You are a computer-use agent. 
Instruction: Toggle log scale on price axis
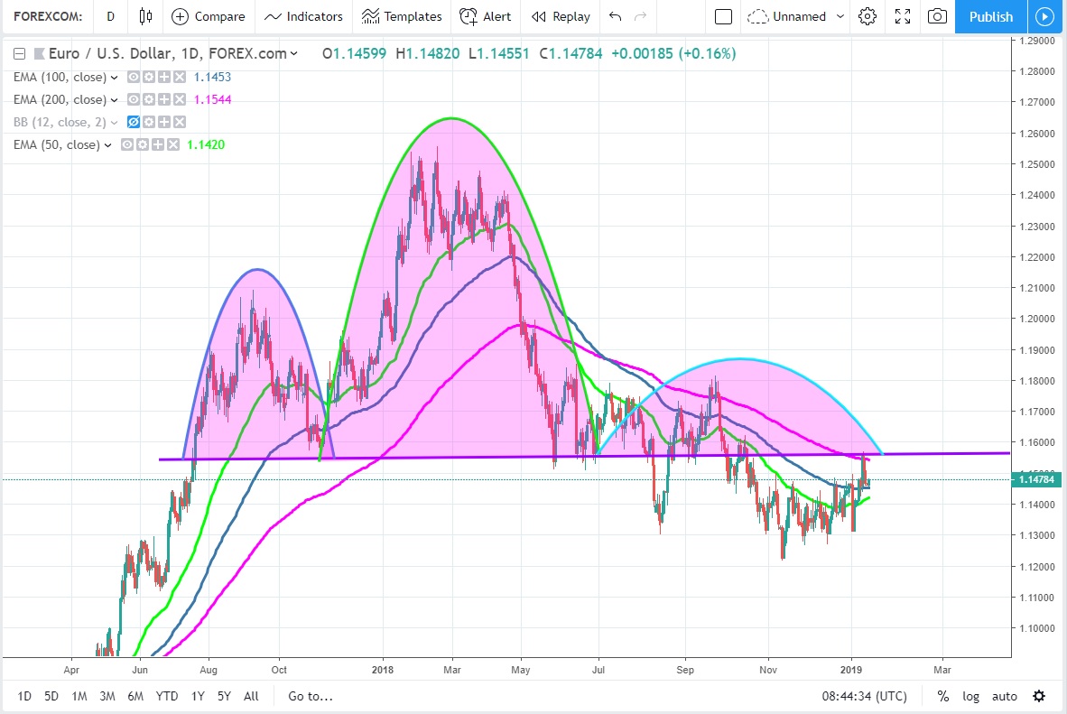pyautogui.click(x=970, y=696)
